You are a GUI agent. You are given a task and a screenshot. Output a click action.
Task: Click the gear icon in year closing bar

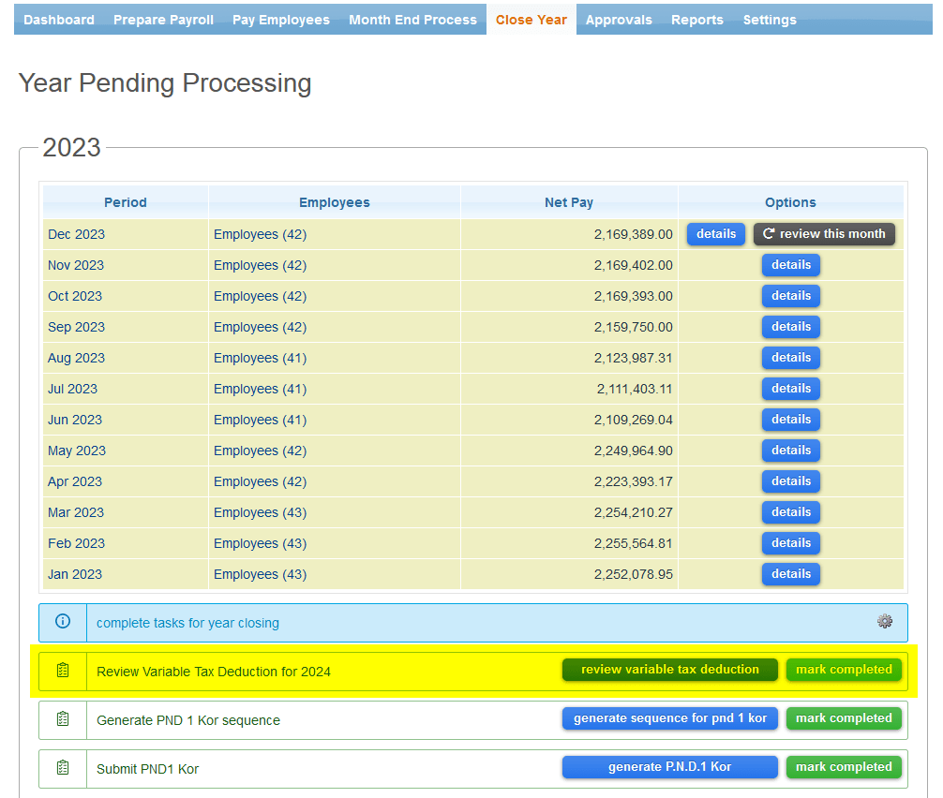[x=884, y=621]
